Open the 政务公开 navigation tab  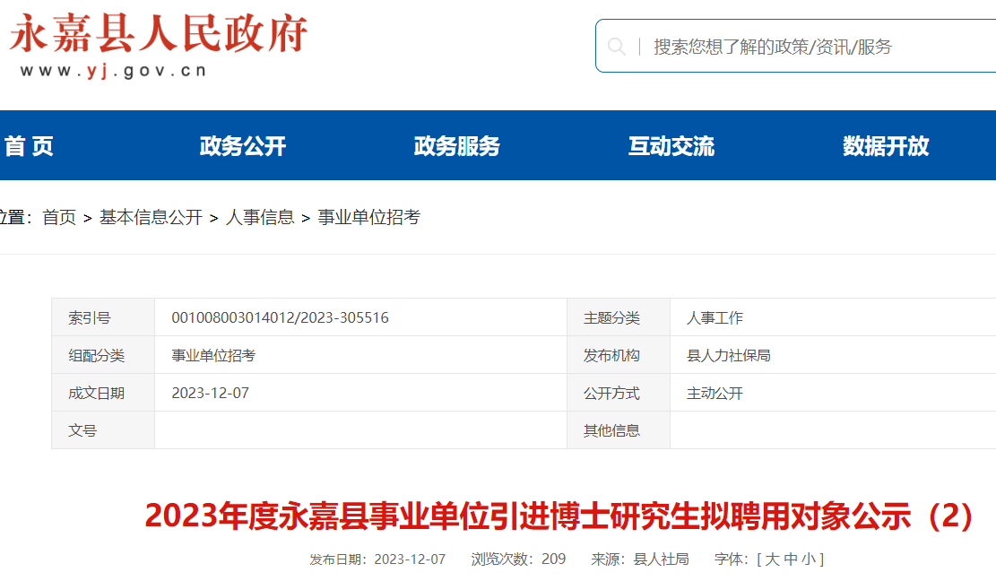(x=243, y=146)
